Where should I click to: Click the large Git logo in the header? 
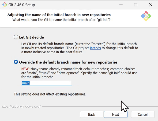point(146,16)
